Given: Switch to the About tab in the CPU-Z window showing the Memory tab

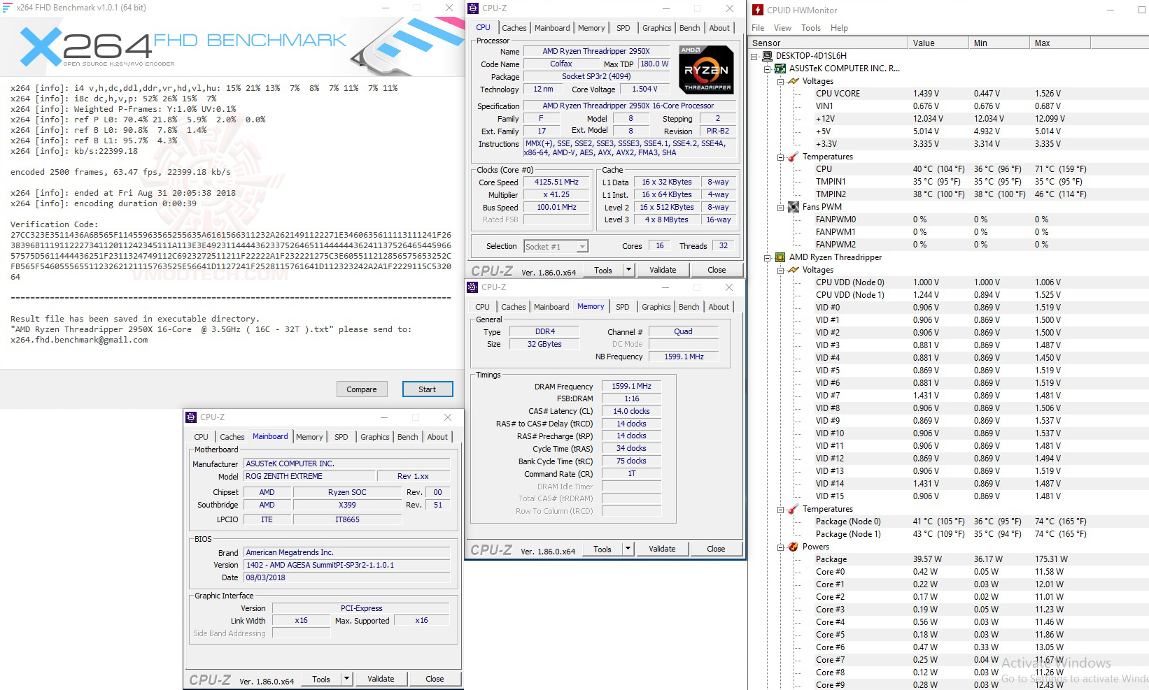Looking at the screenshot, I should coord(719,307).
